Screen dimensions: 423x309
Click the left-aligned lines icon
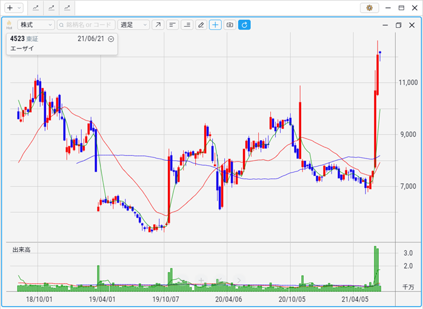coord(172,25)
